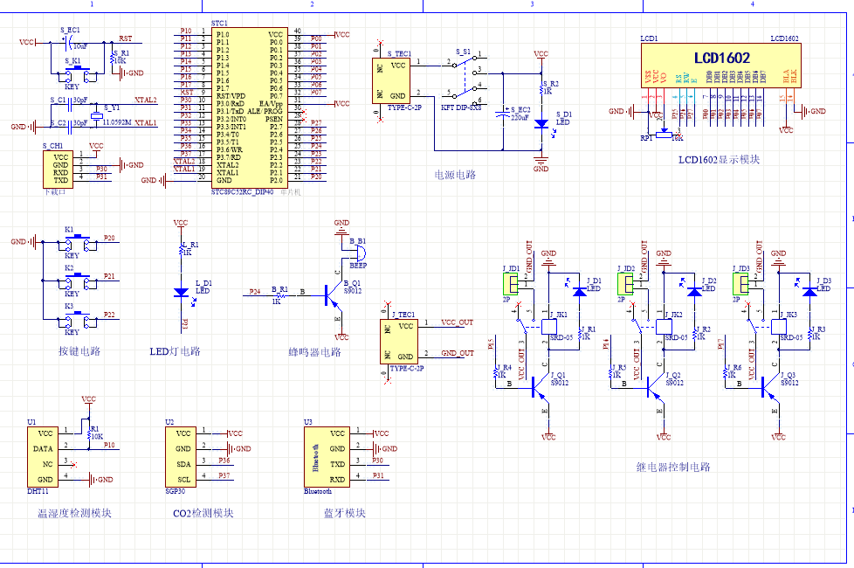Click the CO2检测模块 label
Image resolution: width=854 pixels, height=568 pixels.
[203, 513]
